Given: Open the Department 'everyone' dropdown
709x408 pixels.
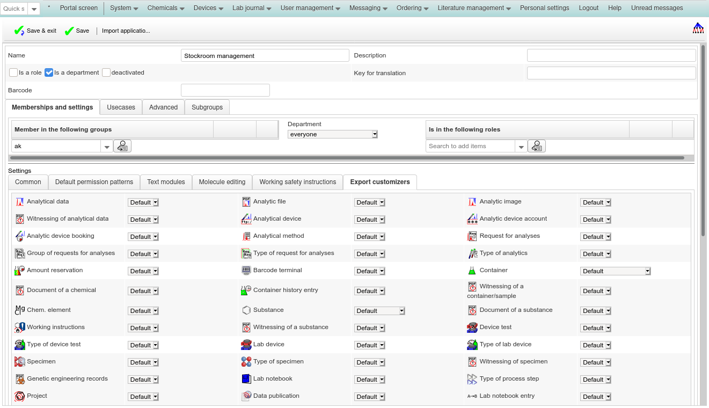Looking at the screenshot, I should click(x=333, y=134).
